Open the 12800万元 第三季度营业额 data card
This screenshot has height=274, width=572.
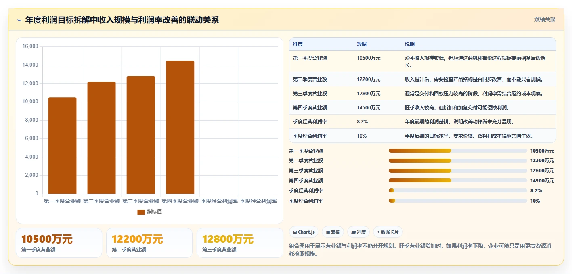point(240,243)
